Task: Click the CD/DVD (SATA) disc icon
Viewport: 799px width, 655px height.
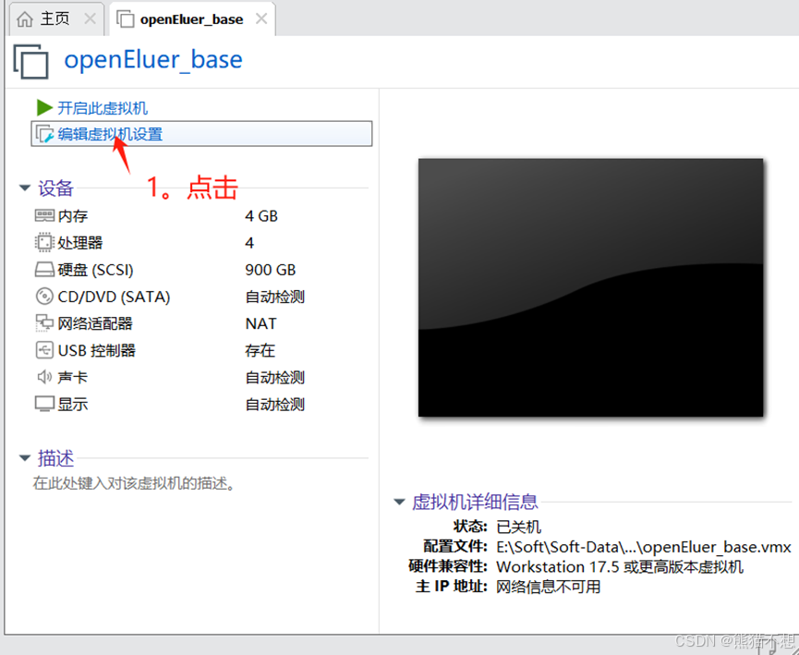Action: click(44, 297)
